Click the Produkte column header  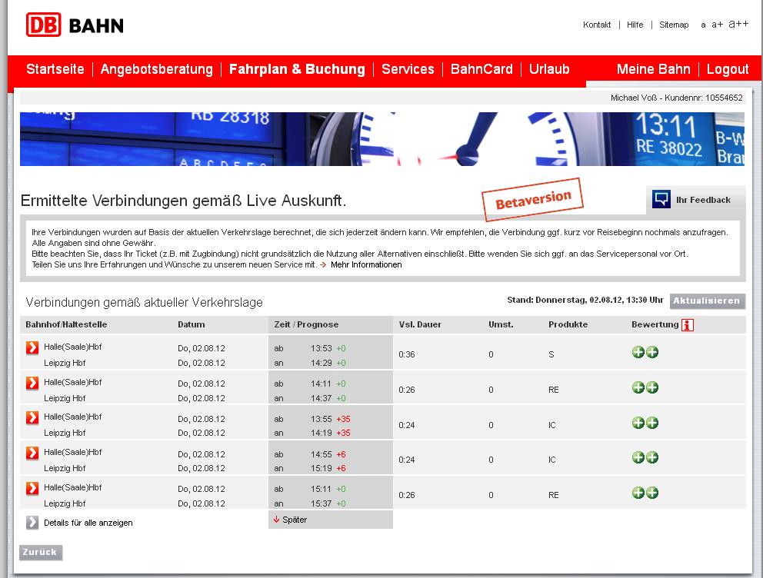point(568,324)
